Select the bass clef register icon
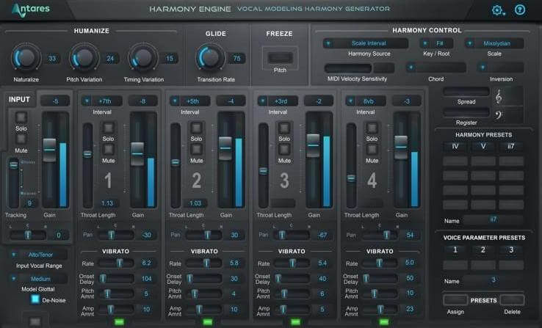Image resolution: width=542 pixels, height=328 pixels. (x=499, y=114)
